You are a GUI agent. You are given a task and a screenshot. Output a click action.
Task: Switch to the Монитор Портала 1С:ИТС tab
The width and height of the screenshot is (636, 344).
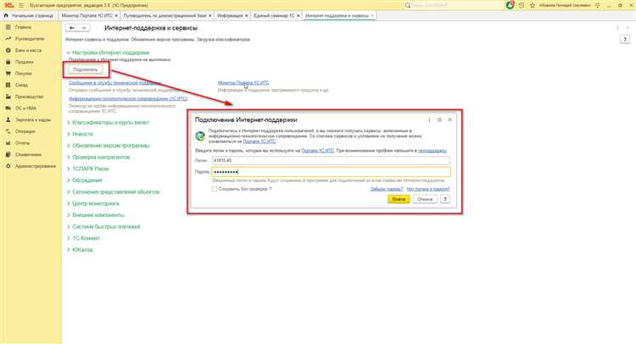pyautogui.click(x=86, y=15)
